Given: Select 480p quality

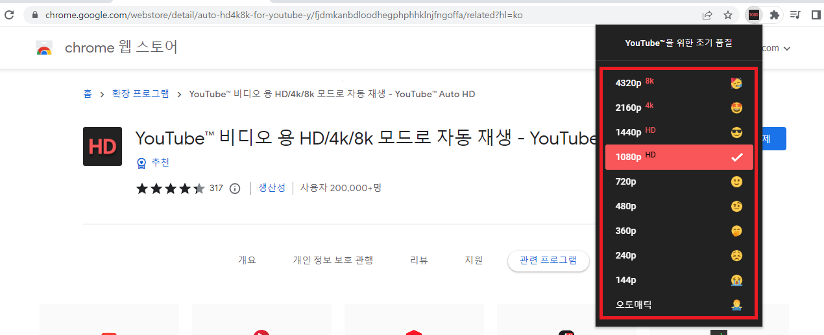Looking at the screenshot, I should click(x=679, y=206).
